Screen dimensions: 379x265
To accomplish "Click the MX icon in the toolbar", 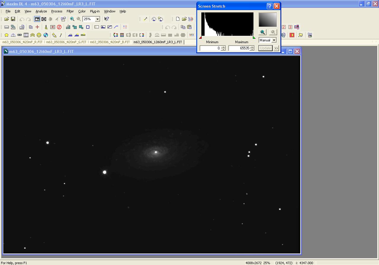I will tap(192, 35).
